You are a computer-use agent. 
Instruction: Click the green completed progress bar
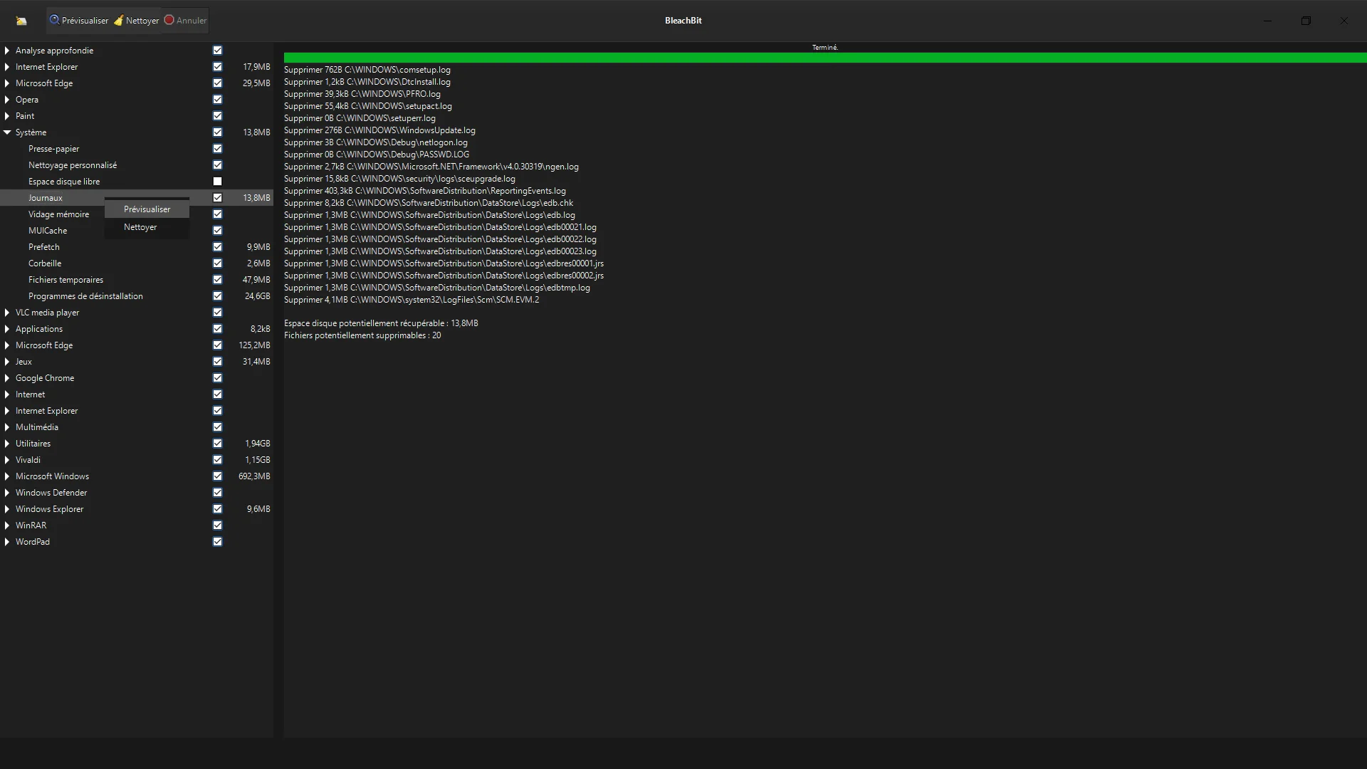click(824, 58)
